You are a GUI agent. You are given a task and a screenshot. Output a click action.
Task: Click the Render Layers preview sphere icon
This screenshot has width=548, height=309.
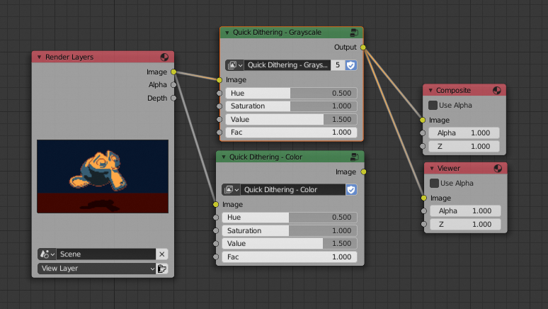(164, 57)
